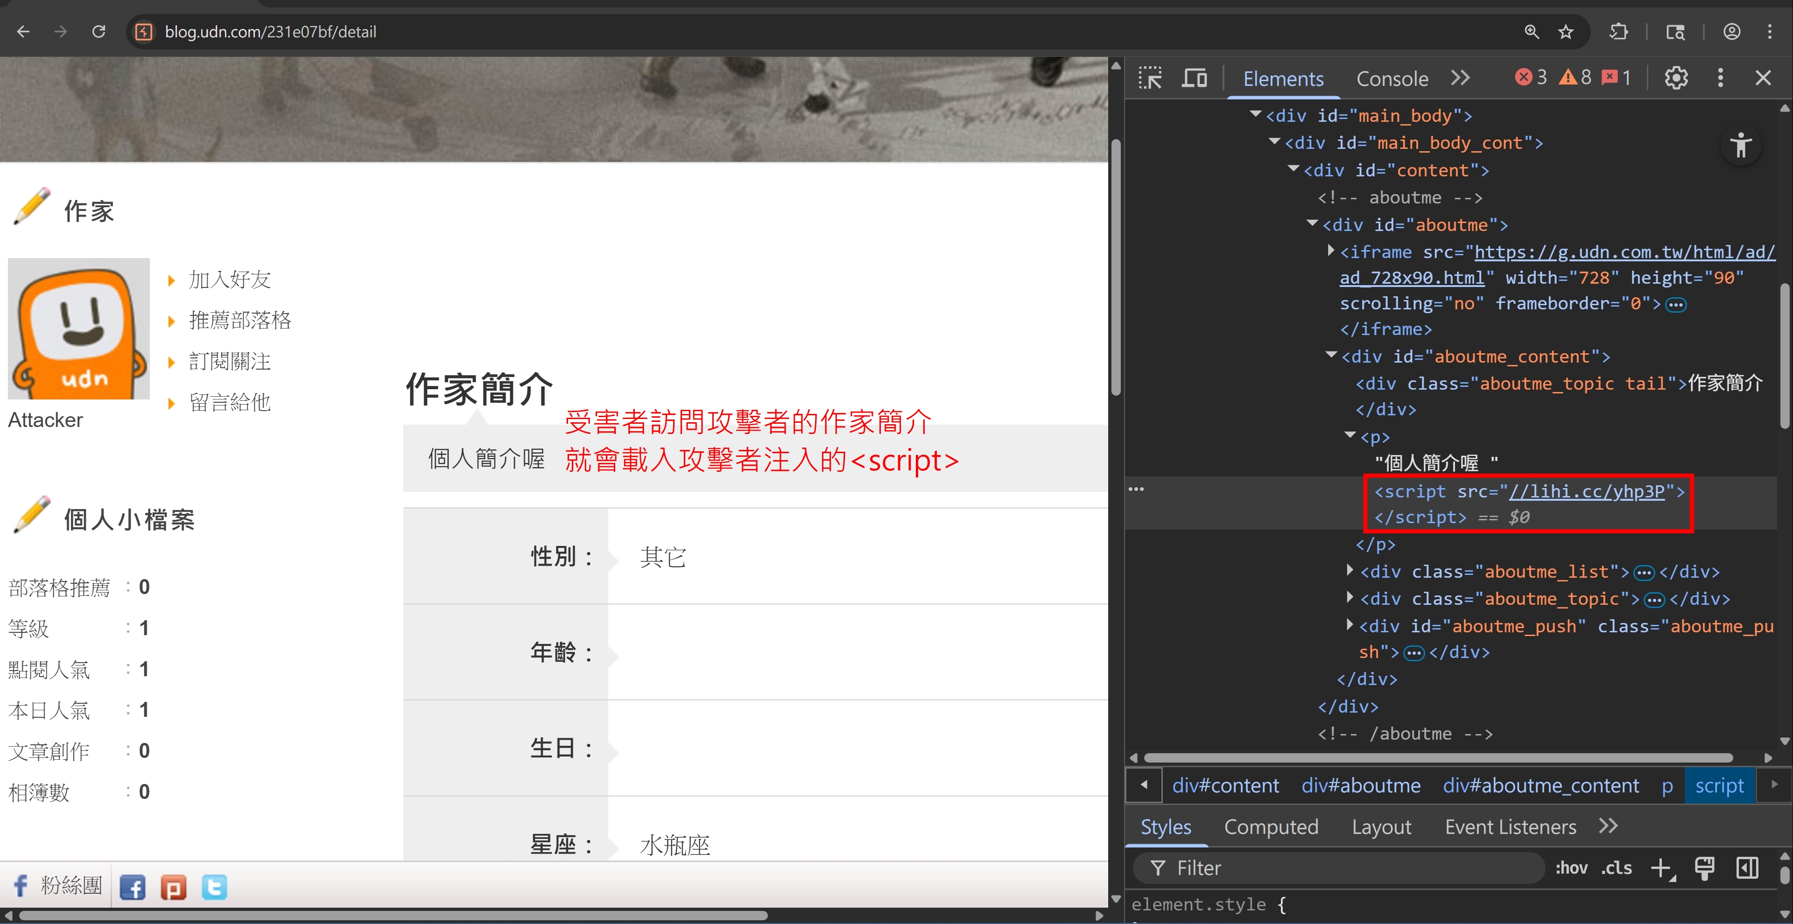1793x924 pixels.
Task: Select div#aboutme_content in the breadcrumb trail
Action: click(x=1540, y=785)
